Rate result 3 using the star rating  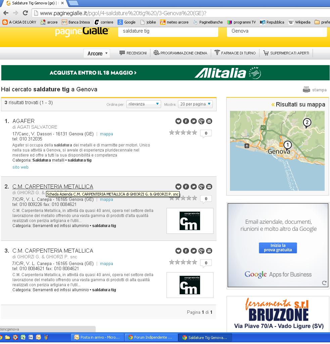(x=183, y=262)
